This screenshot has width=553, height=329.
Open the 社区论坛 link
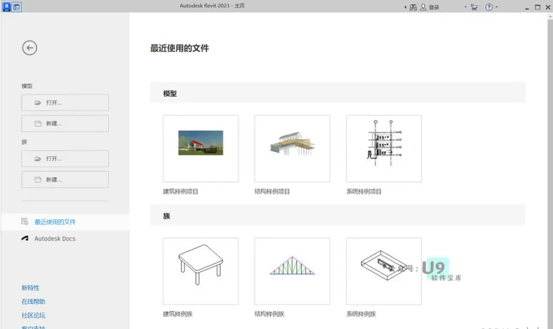[33, 315]
